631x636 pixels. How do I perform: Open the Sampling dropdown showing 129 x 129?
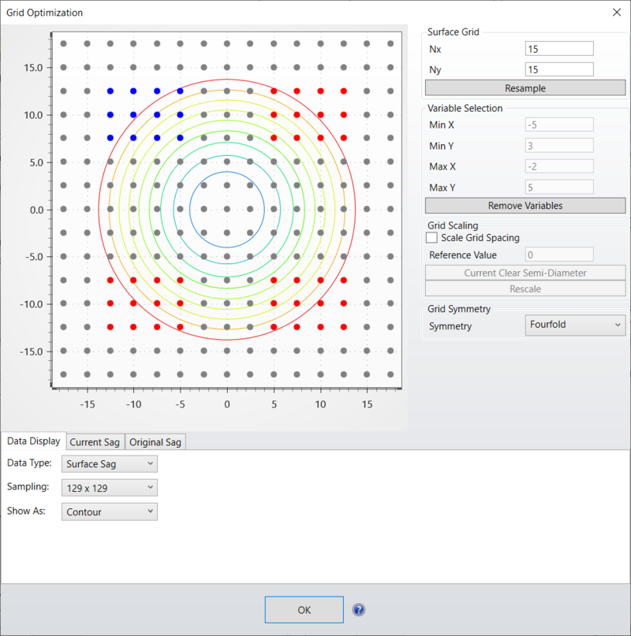pyautogui.click(x=110, y=488)
